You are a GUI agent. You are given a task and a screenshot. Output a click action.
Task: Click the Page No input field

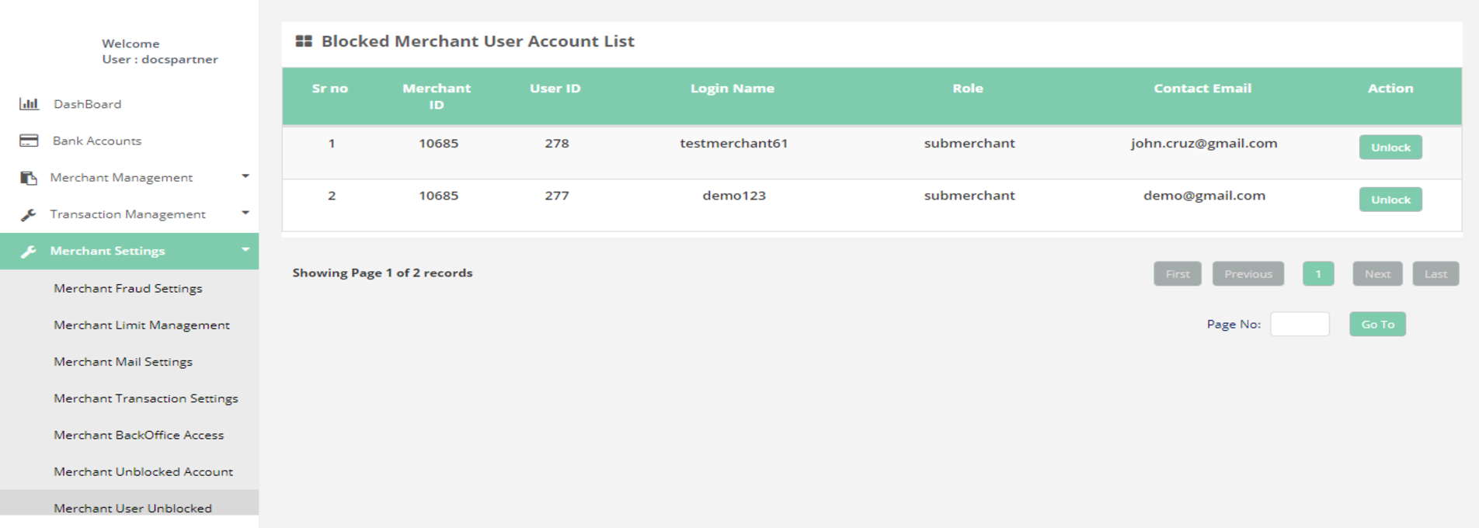pos(1300,325)
